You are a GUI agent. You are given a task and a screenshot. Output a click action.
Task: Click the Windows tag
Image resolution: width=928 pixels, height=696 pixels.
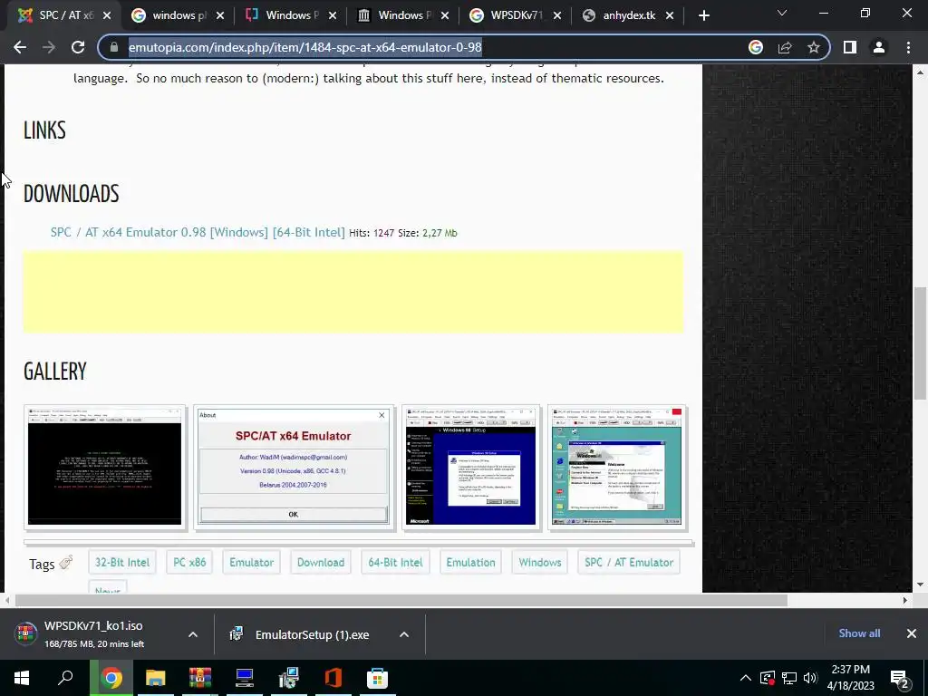[x=540, y=562]
